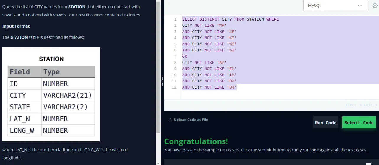Click the Line: 1 Col: 1 status text
The image size is (379, 165).
click(361, 105)
